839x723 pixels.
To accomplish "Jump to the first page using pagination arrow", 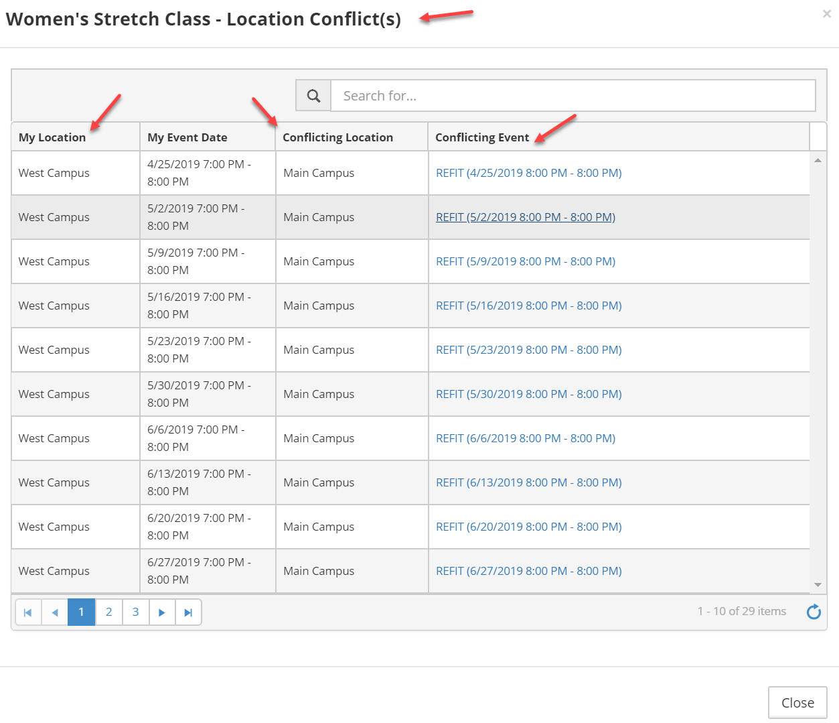I will 27,612.
